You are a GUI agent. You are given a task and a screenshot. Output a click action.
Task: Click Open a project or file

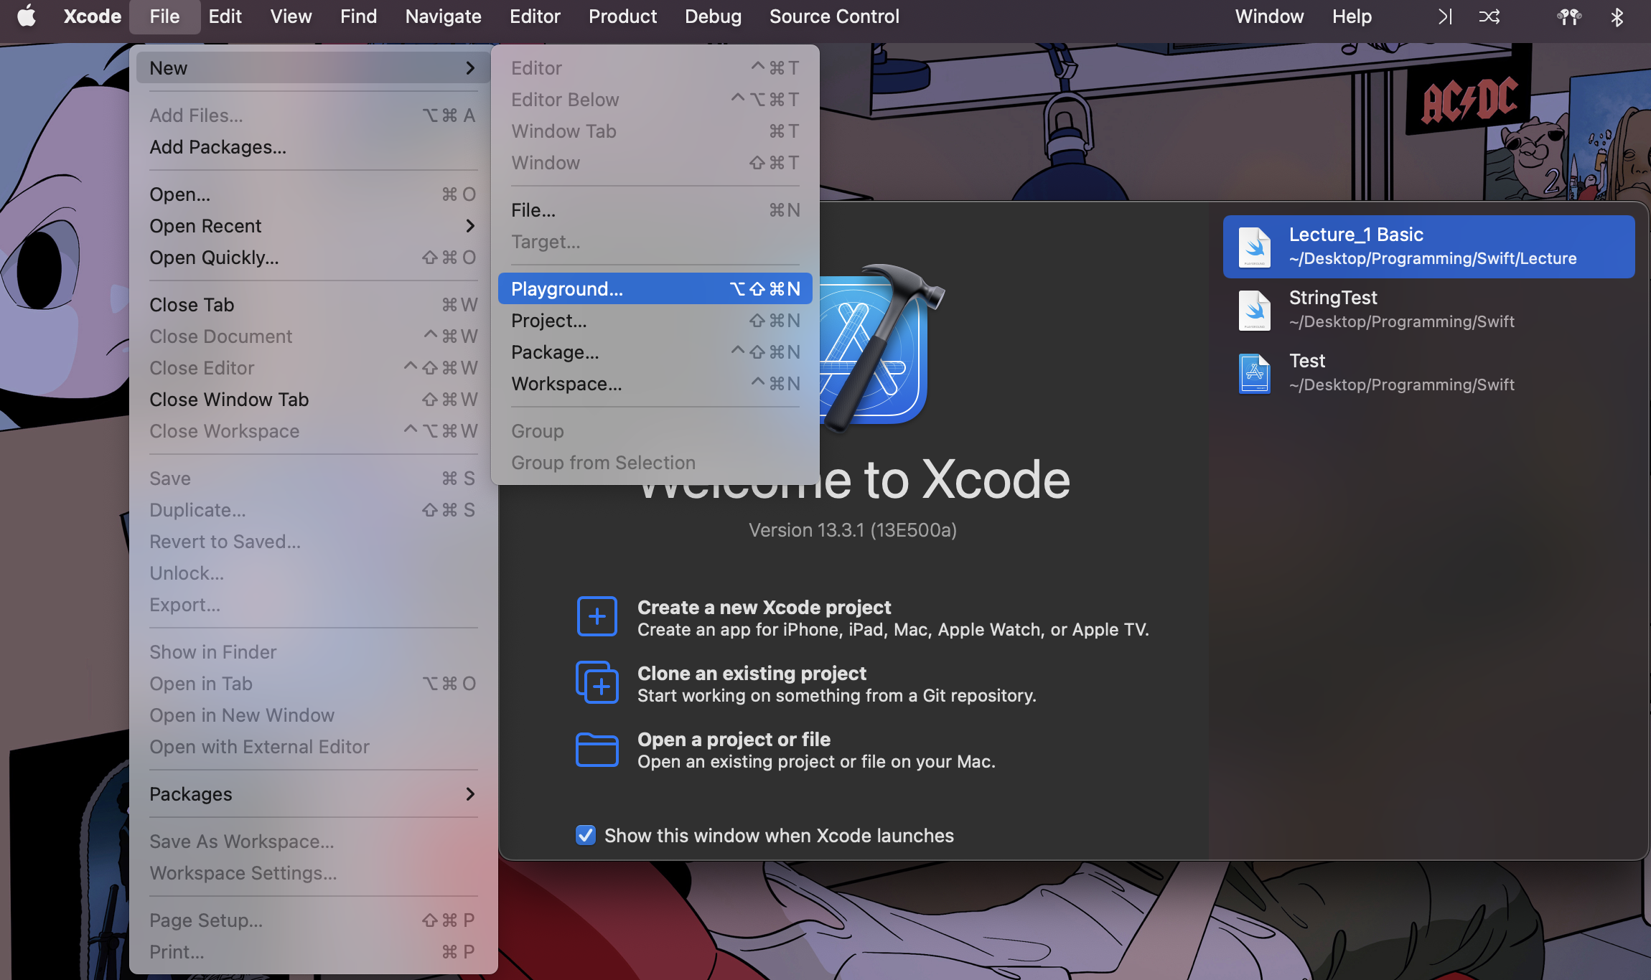(734, 739)
